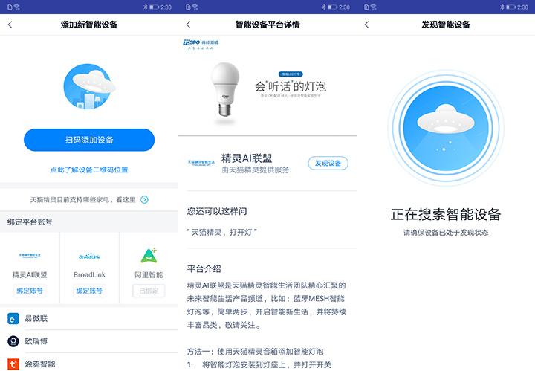Tap 绑定账号 under BroadLink

coord(89,291)
